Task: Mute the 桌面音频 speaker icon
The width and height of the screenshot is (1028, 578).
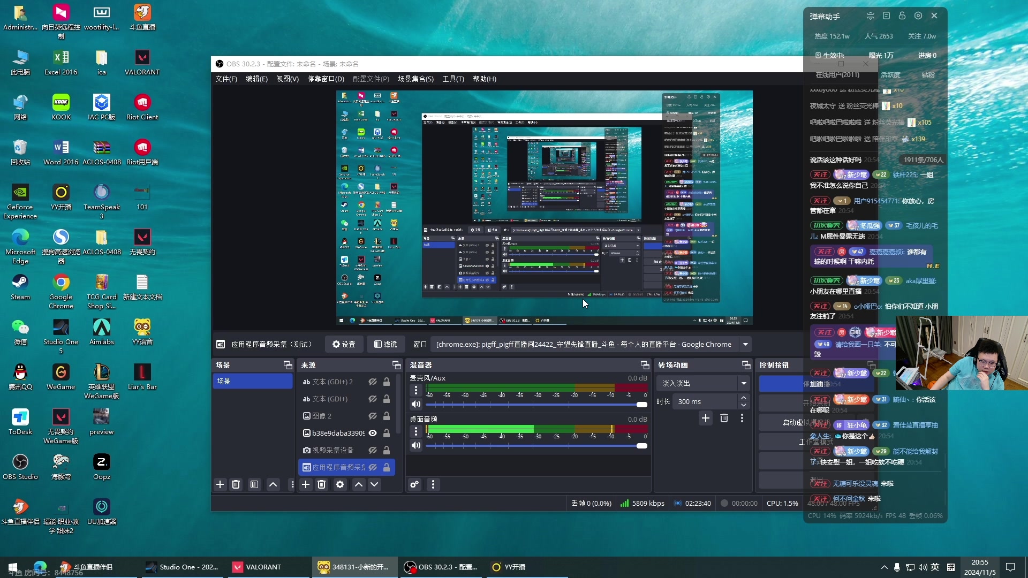Action: [x=416, y=445]
